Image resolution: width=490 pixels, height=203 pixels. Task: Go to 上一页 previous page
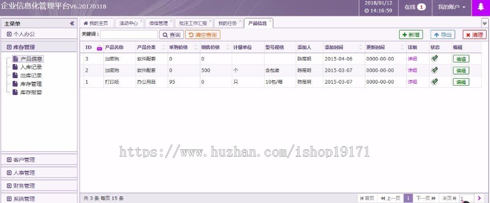pos(390,198)
